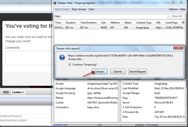Open the Cookies dropdown in Firebug
Screen dimensions: 188x127
click(x=18, y=92)
